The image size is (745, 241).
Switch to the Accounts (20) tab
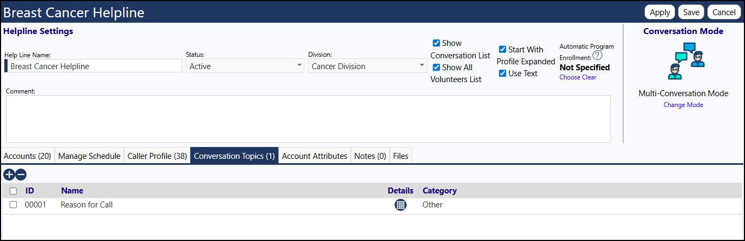pos(28,156)
